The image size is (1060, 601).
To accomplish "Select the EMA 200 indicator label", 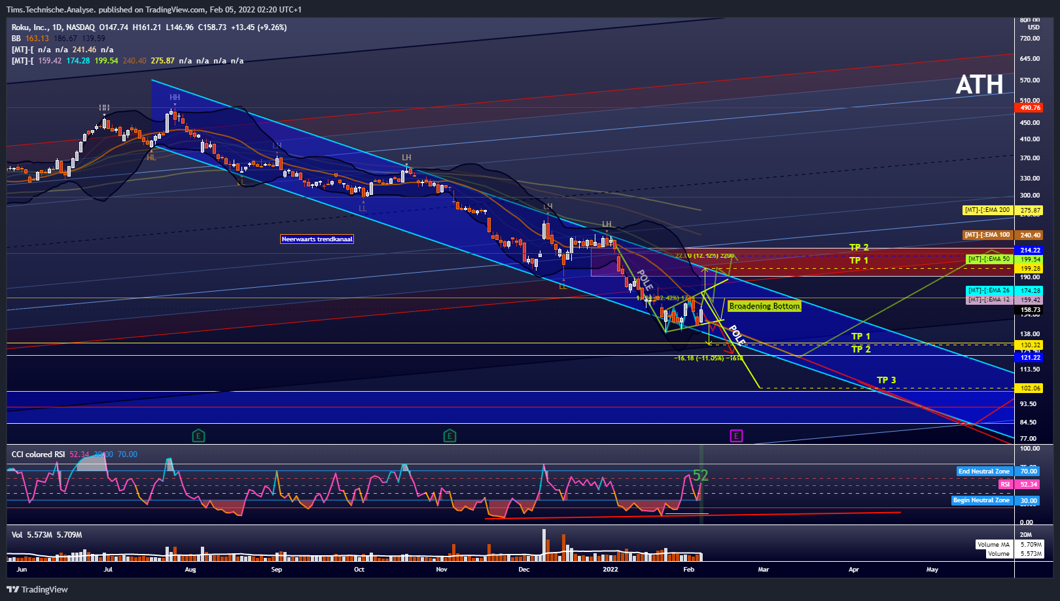I will point(987,210).
